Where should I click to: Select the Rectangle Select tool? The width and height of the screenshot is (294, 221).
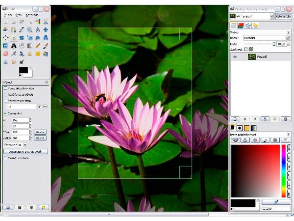[x=5, y=22]
